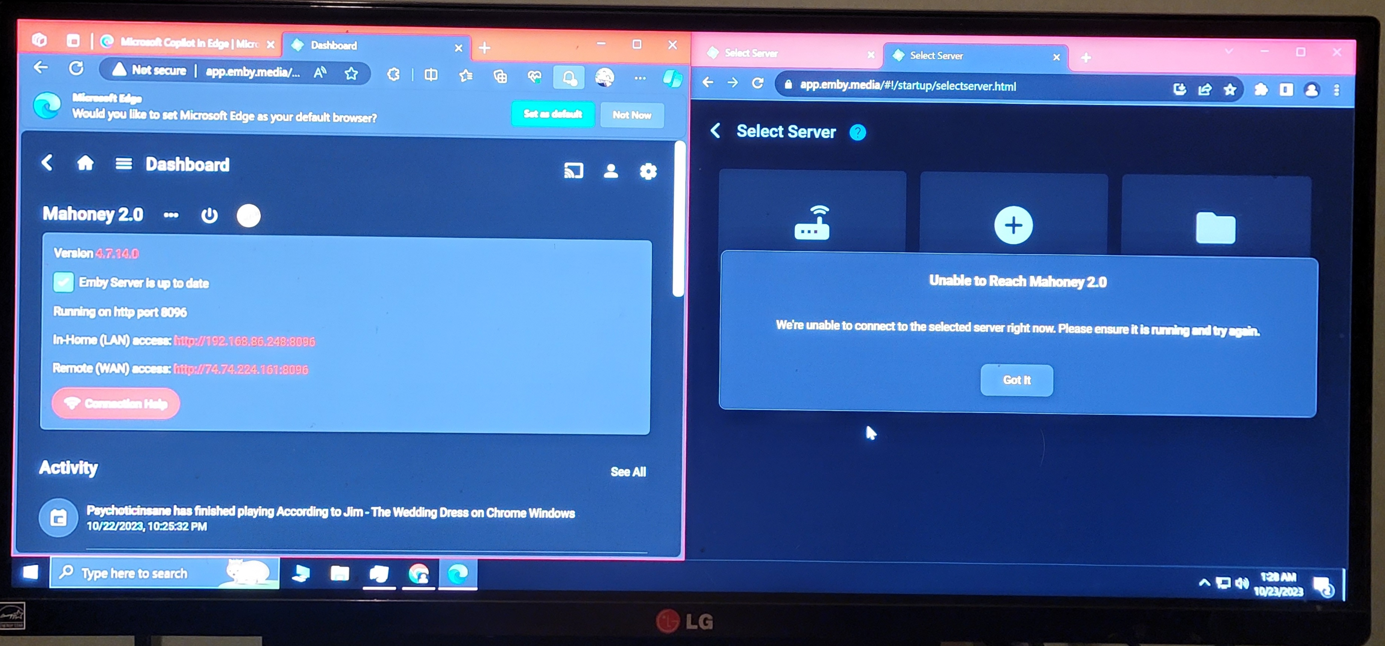Screen dimensions: 1385x646
Task: Click the server power icon next to Mahoney 2.0
Action: (x=209, y=215)
